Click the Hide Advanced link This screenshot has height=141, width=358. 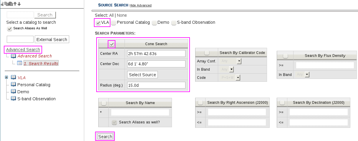point(140,5)
